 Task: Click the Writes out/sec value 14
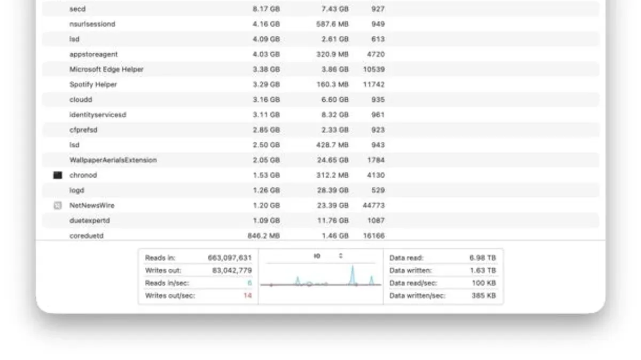click(247, 295)
